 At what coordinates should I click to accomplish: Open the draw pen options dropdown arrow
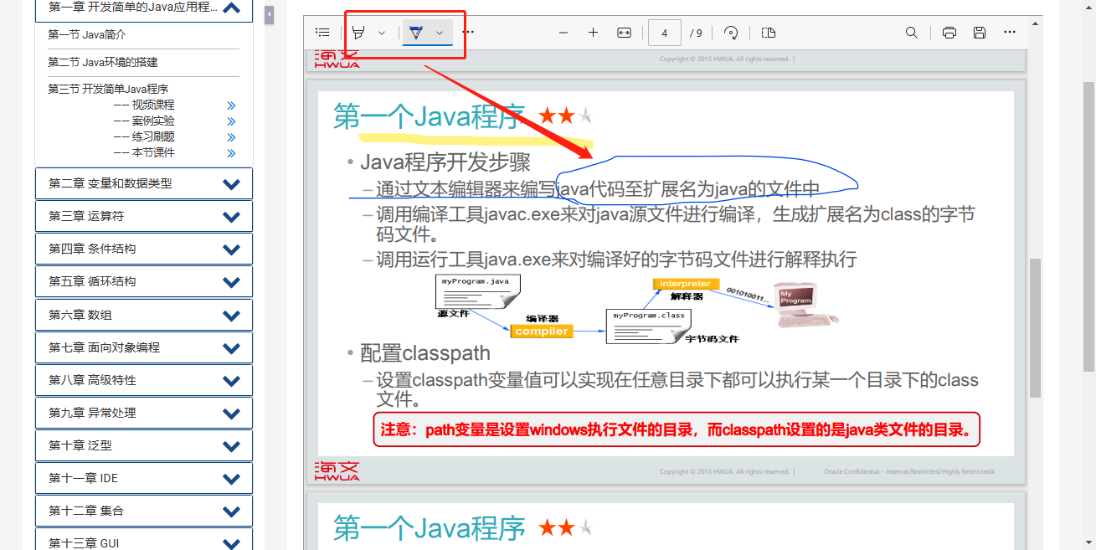point(440,33)
